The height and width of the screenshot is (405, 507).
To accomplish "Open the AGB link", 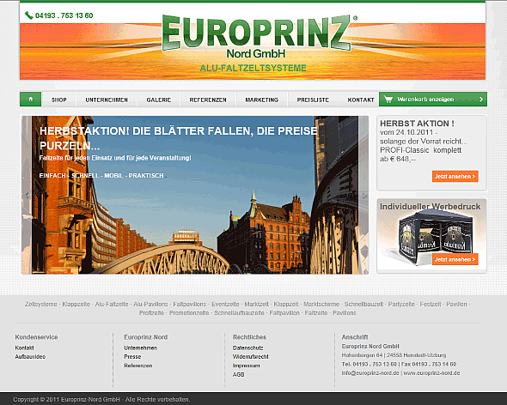I will coord(239,375).
